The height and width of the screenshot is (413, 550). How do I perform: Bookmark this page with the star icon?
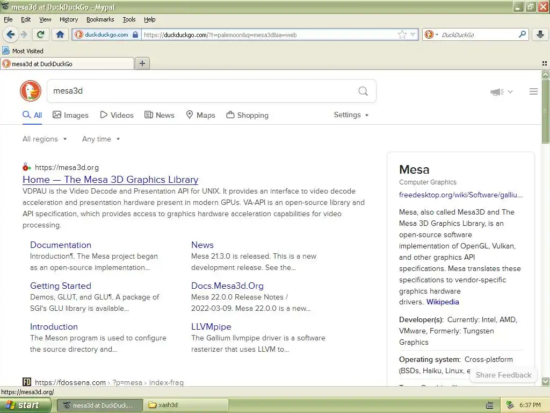click(x=402, y=34)
